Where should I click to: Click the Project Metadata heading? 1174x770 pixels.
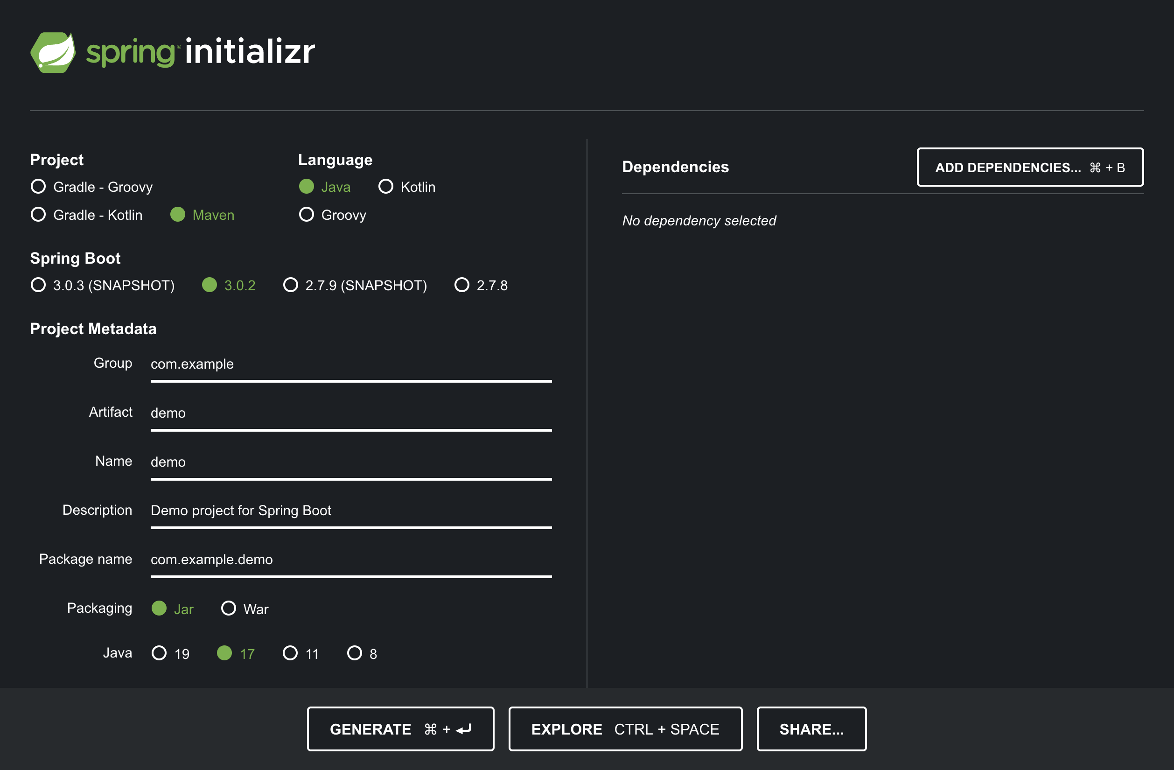click(x=93, y=329)
